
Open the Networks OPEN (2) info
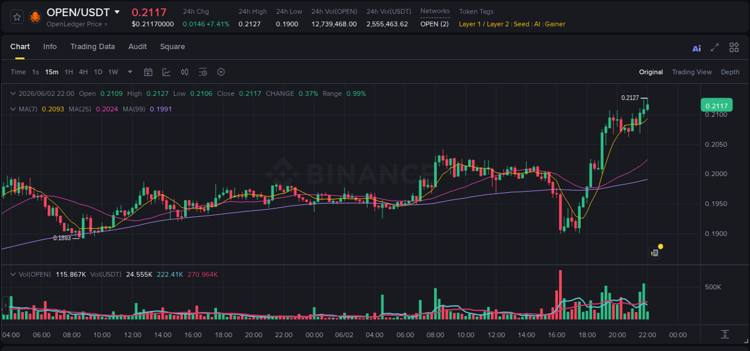click(434, 24)
